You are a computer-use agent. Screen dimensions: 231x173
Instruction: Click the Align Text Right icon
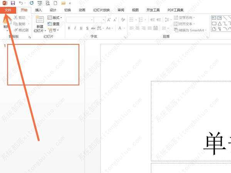click(144, 28)
